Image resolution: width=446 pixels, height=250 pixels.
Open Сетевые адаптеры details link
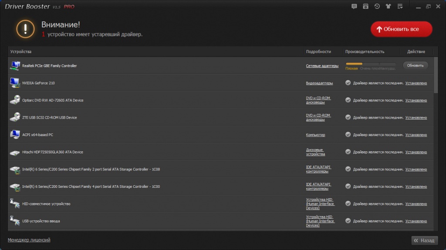point(322,66)
